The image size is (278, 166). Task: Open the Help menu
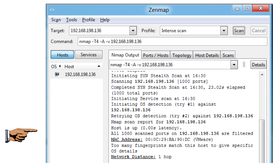(105, 20)
